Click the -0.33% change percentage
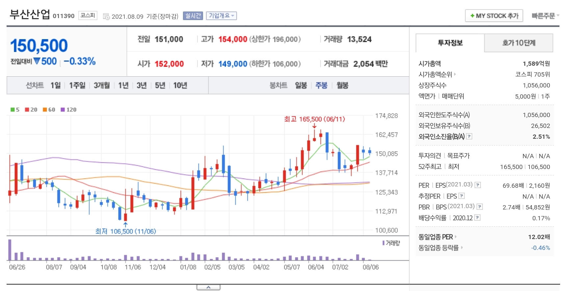Image resolution: width=570 pixels, height=291 pixels. point(80,61)
